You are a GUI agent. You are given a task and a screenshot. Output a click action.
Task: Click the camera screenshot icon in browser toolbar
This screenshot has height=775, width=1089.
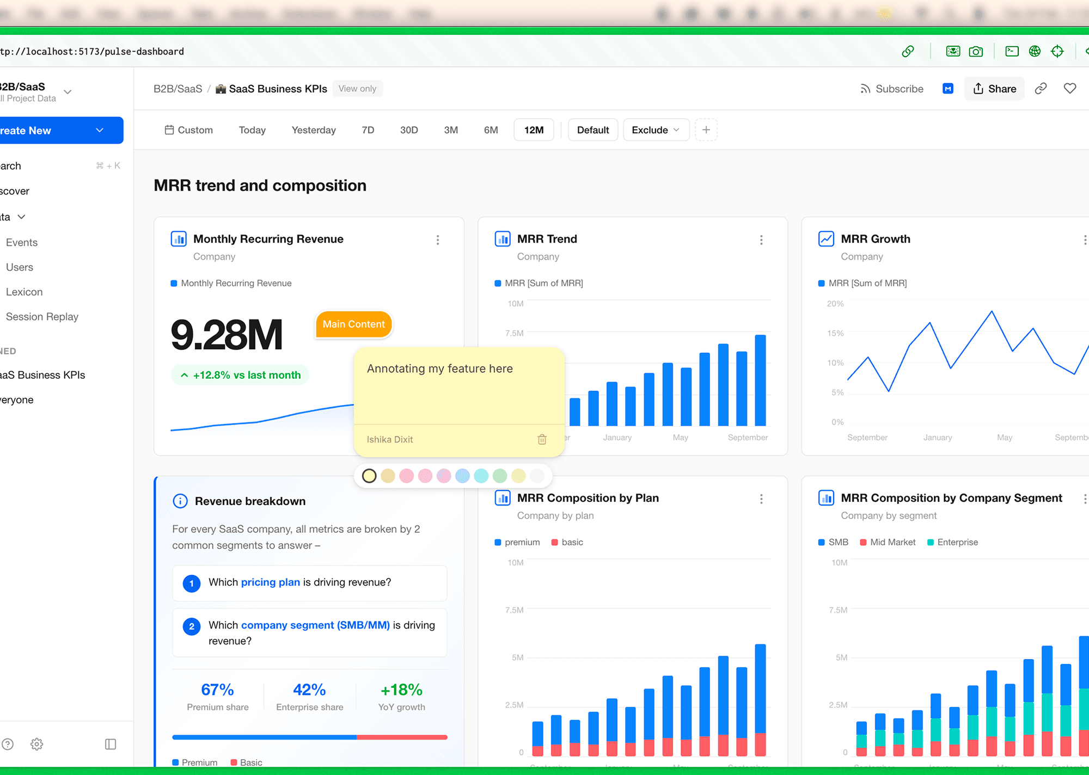click(976, 51)
